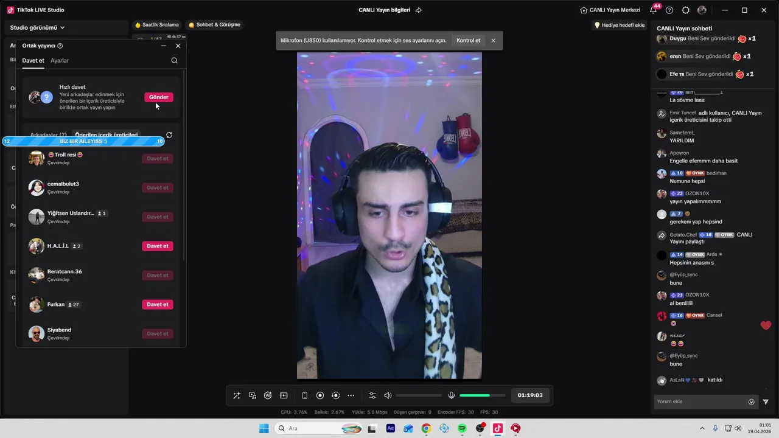This screenshot has width=779, height=438.
Task: Share stream with CANLI Yayın bilgileri arrow
Action: [419, 10]
